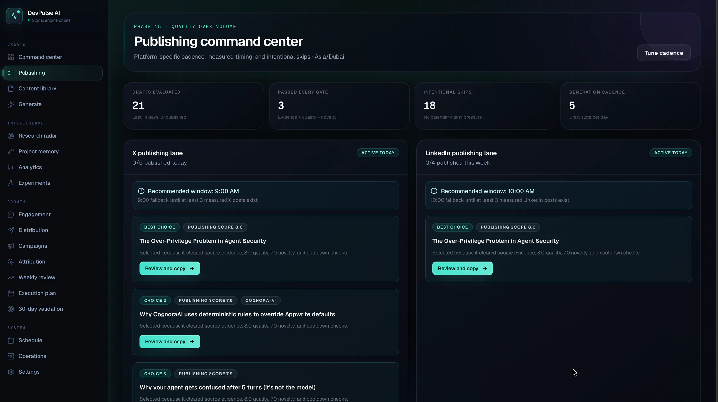Click the DevPulse AI pulse logo icon
The width and height of the screenshot is (718, 402).
click(x=14, y=16)
